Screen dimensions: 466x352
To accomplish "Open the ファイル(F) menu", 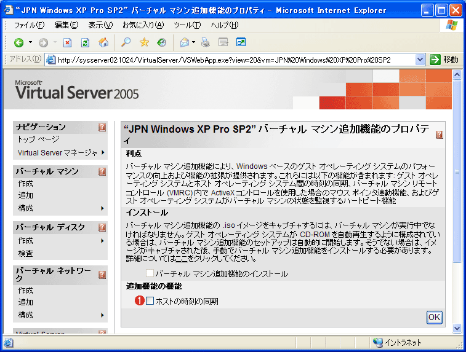I will 29,25.
